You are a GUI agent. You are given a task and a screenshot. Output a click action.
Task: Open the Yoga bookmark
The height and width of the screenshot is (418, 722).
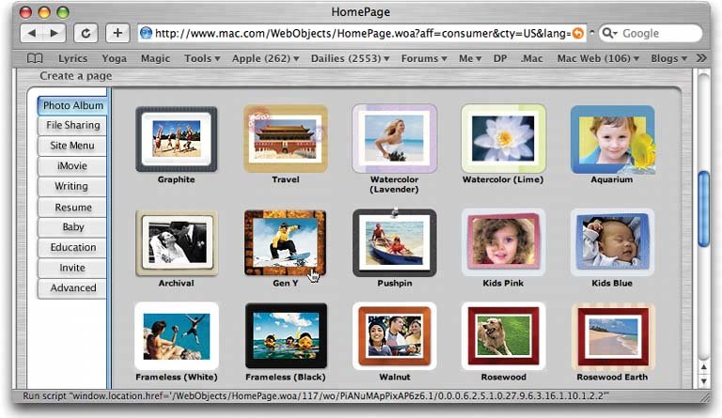pos(114,58)
